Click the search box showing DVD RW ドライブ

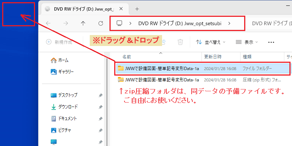270,23
